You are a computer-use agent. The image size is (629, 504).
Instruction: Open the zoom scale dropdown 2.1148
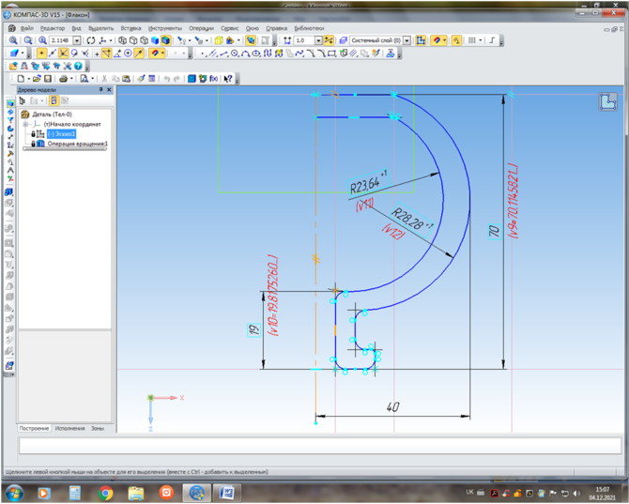pyautogui.click(x=77, y=40)
